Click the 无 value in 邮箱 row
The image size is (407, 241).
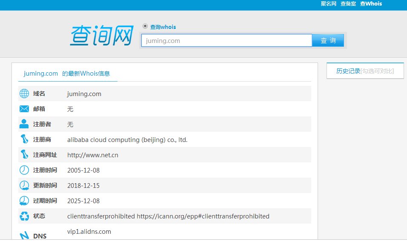(70, 109)
